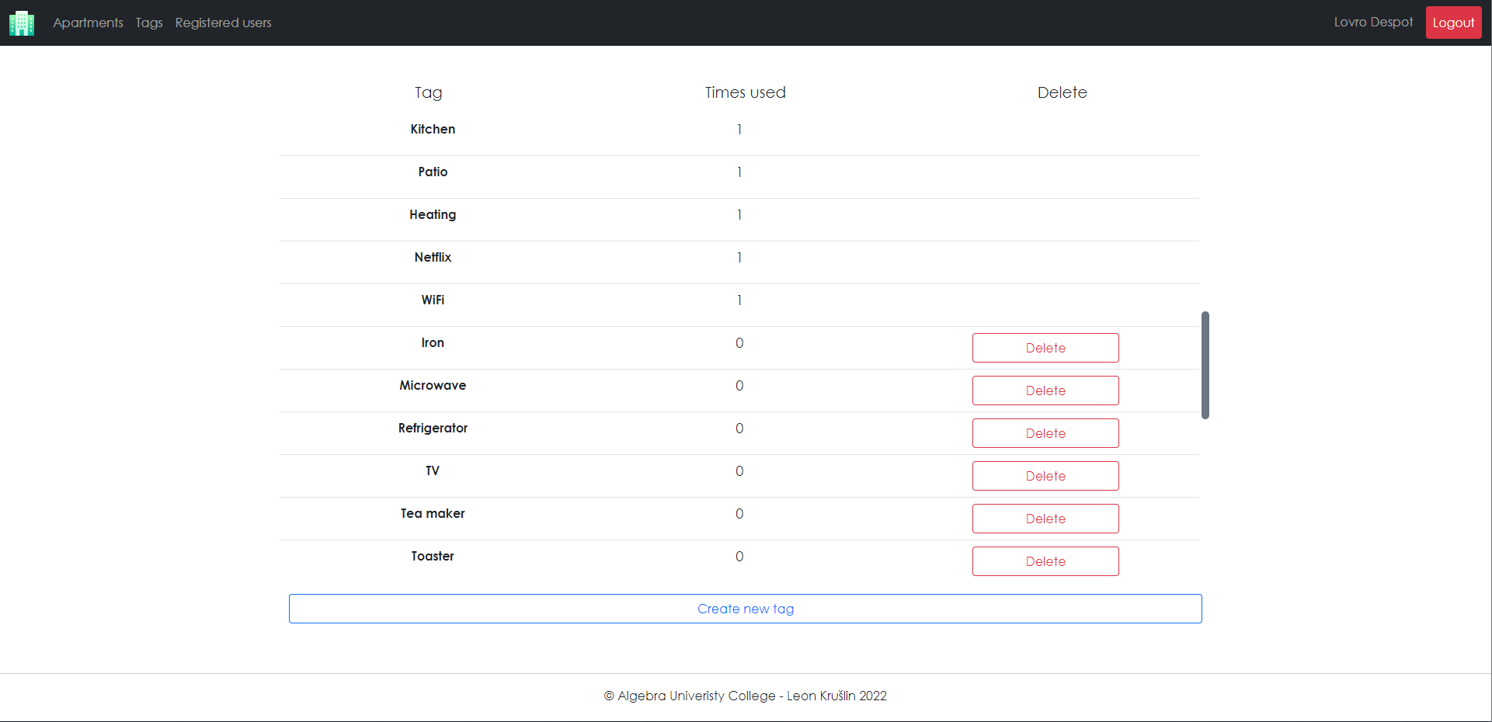Delete the Iron tag
The width and height of the screenshot is (1492, 722).
(1045, 347)
